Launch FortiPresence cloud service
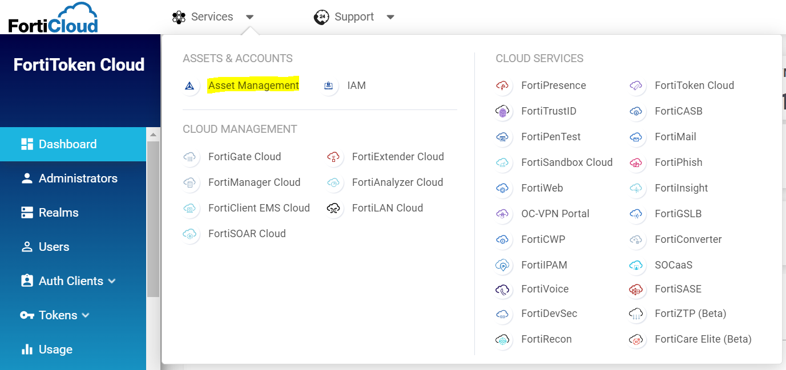 tap(553, 85)
